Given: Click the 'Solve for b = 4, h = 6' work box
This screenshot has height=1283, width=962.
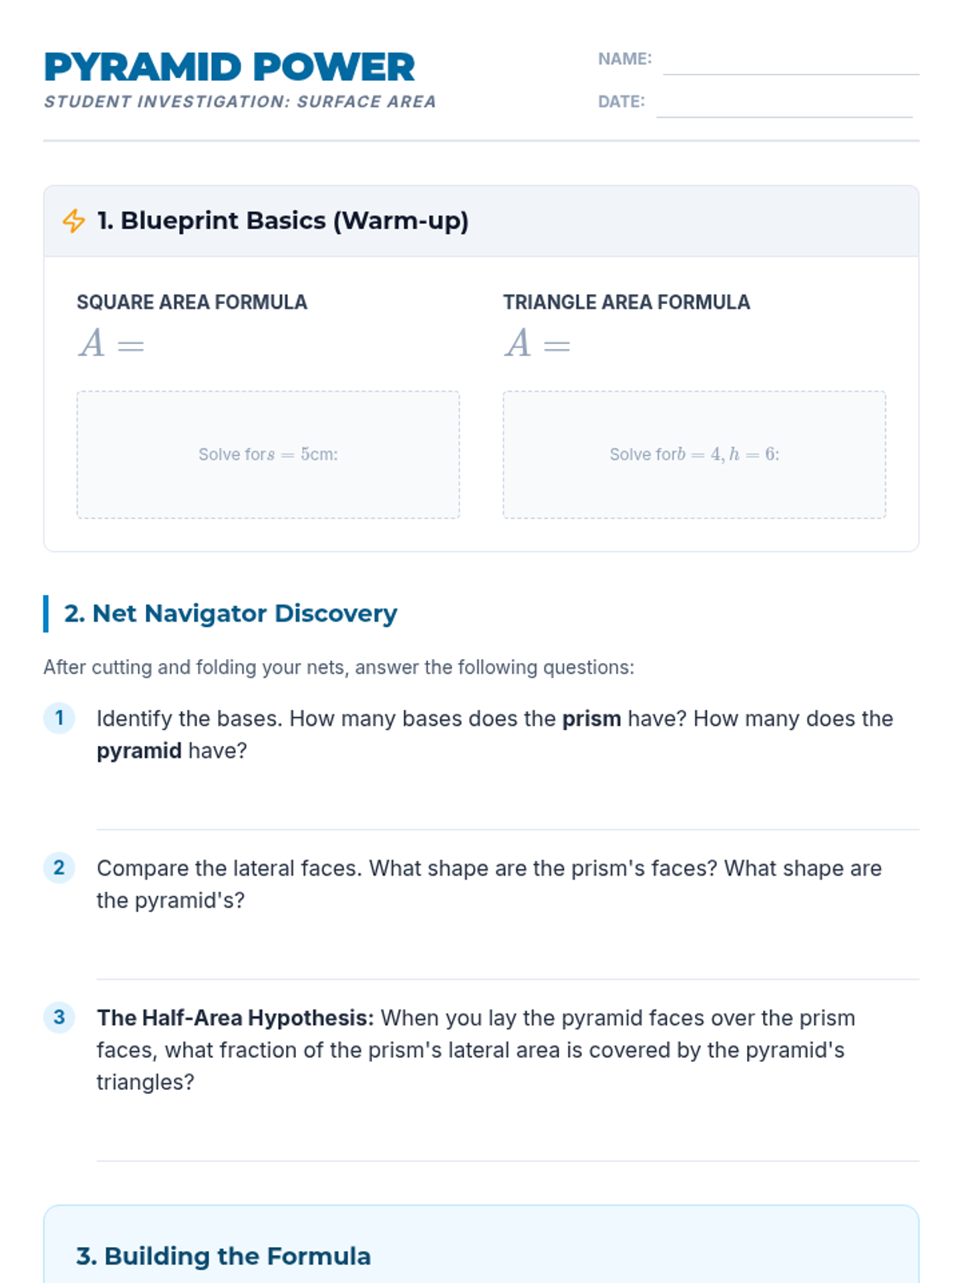Looking at the screenshot, I should 694,455.
